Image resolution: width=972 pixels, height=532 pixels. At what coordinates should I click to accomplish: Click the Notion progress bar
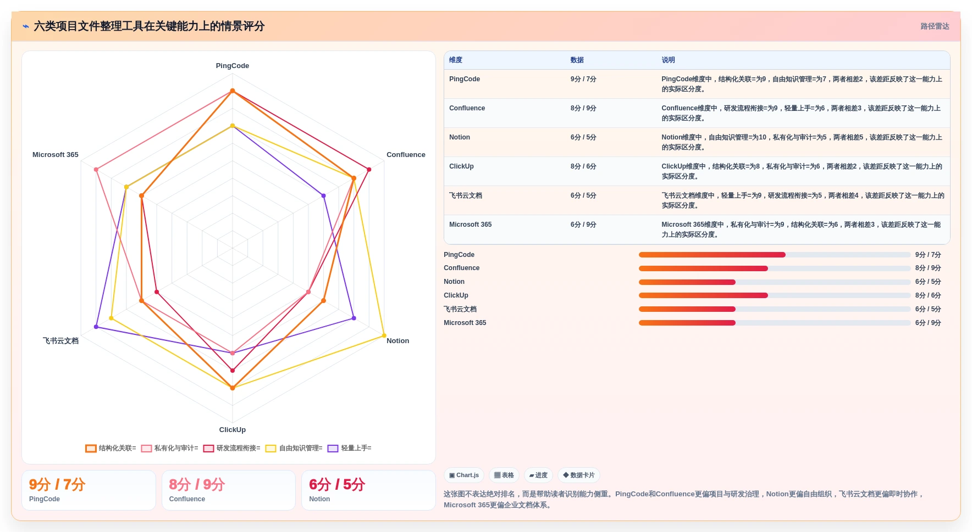[775, 282]
